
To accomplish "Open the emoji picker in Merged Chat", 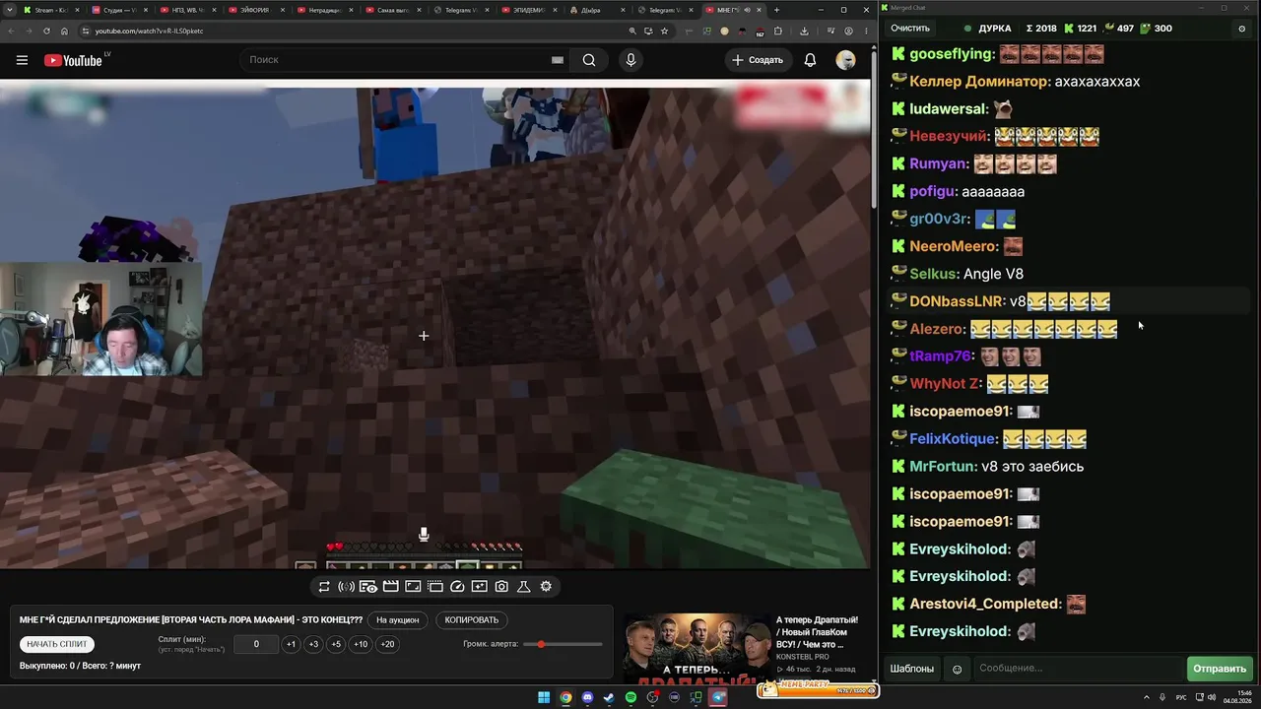I will point(957,669).
